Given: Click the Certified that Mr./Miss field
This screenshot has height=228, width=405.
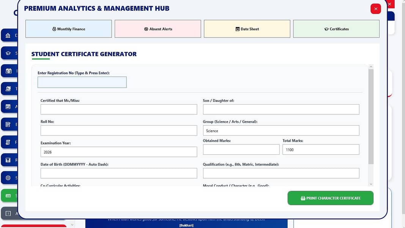Looking at the screenshot, I should [x=119, y=109].
